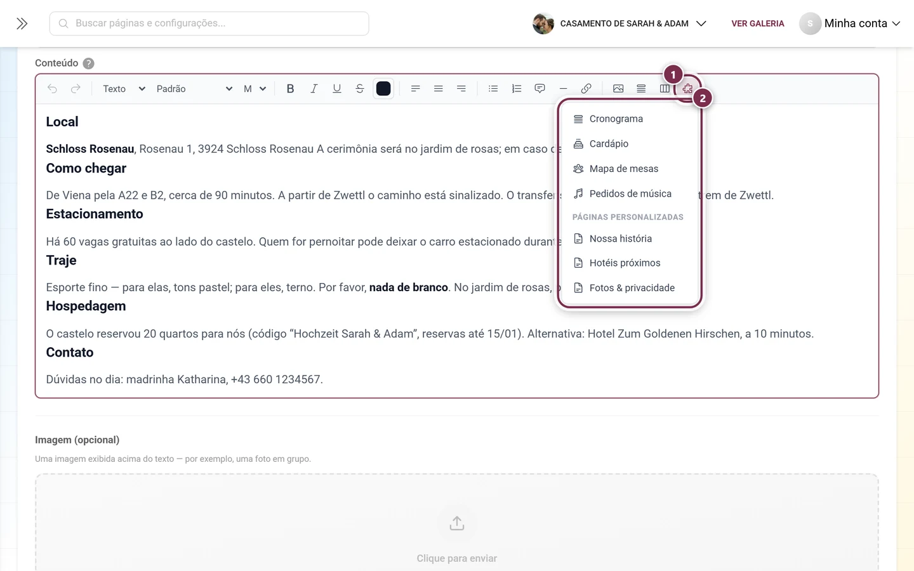
Task: Toggle bold formatting
Action: tap(290, 89)
